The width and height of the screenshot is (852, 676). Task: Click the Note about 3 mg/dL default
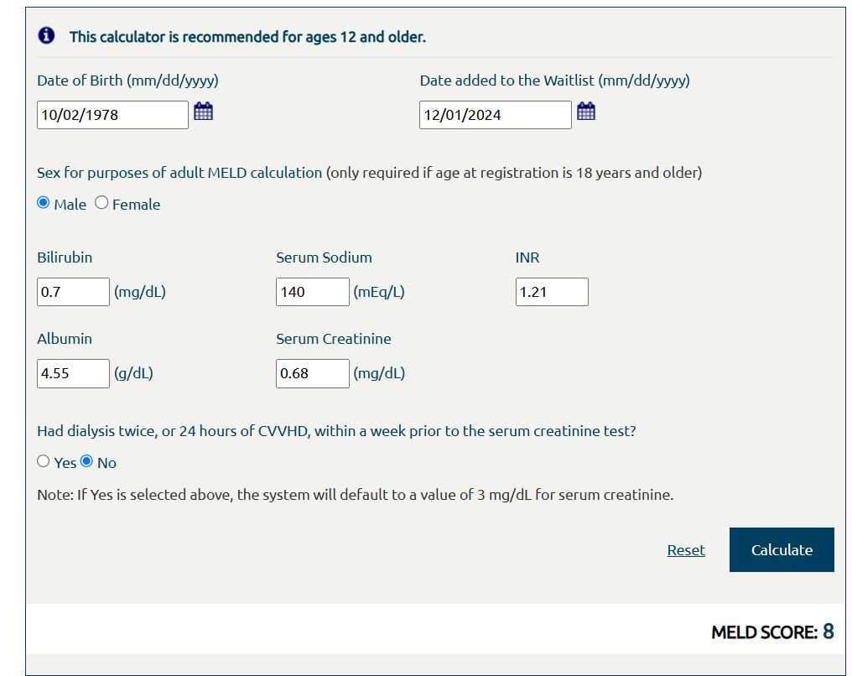tap(355, 495)
